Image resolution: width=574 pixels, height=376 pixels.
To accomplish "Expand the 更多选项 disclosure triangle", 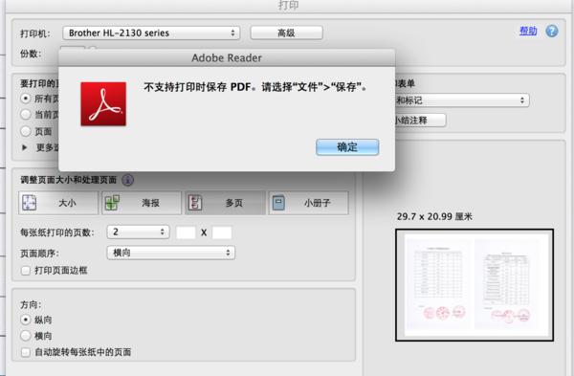I will click(x=25, y=147).
